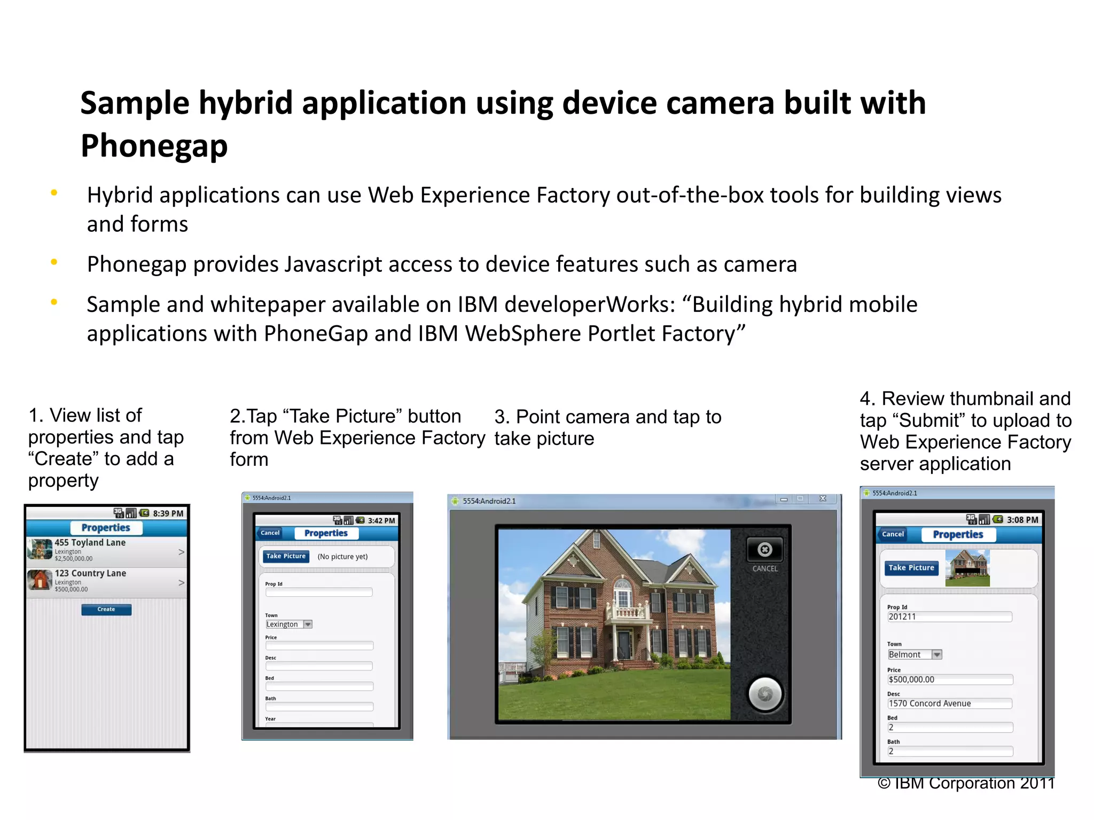Click the empty Price field
Screen dimensions: 1094x820
[319, 646]
